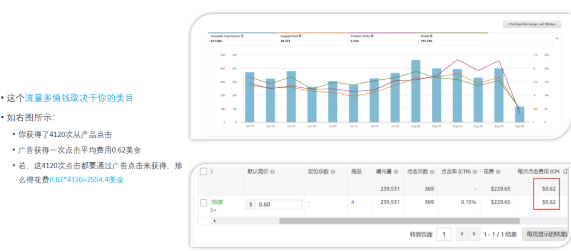Click the blue text 流量多值钱取决于你的类目
The image size is (571, 251).
79,98
